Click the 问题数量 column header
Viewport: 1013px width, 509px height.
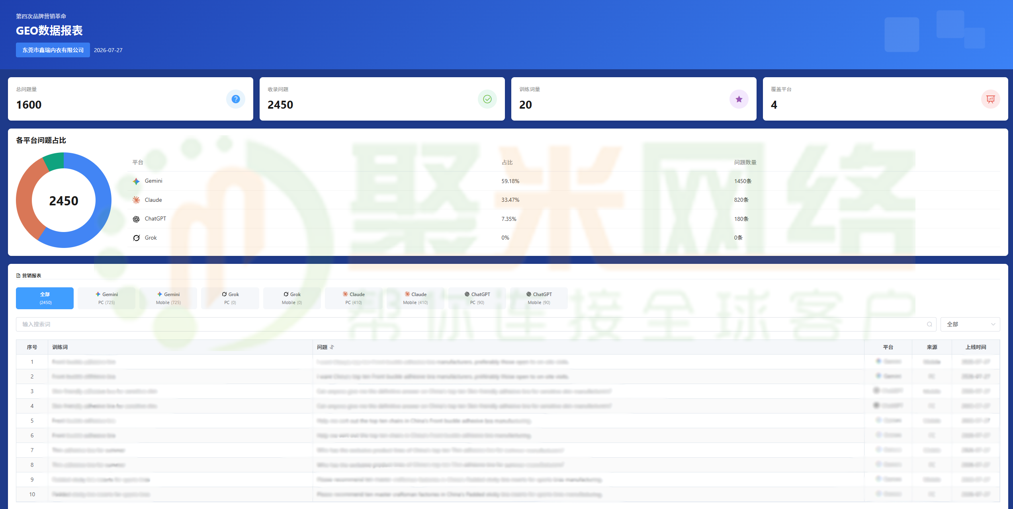(745, 162)
